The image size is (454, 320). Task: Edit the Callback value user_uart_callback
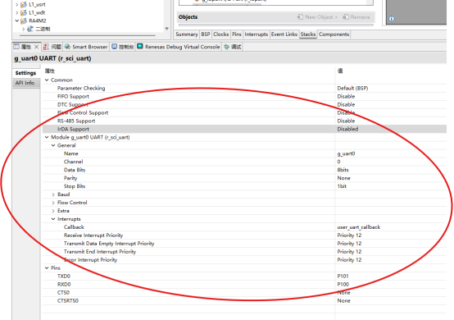tap(358, 227)
